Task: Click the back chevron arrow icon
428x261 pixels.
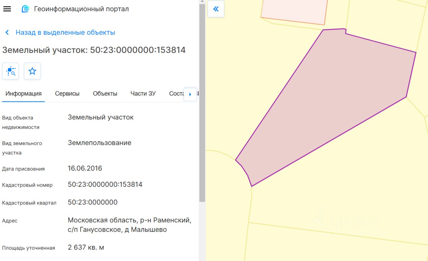Action: [x=7, y=33]
